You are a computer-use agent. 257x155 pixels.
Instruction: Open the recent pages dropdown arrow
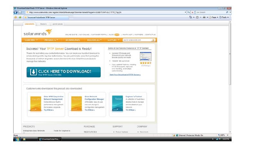23,12
